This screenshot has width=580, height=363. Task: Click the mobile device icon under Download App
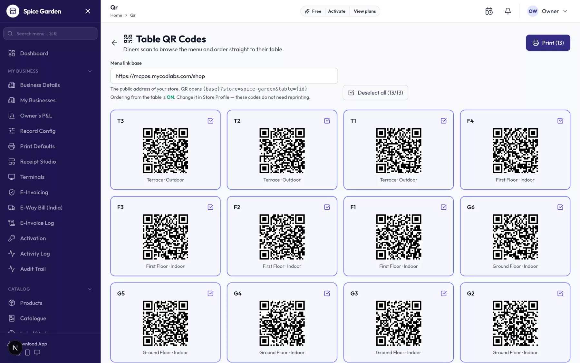[27, 353]
